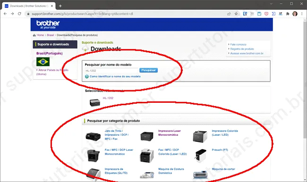
Task: Open P-touch (PT) category
Action: coord(220,150)
